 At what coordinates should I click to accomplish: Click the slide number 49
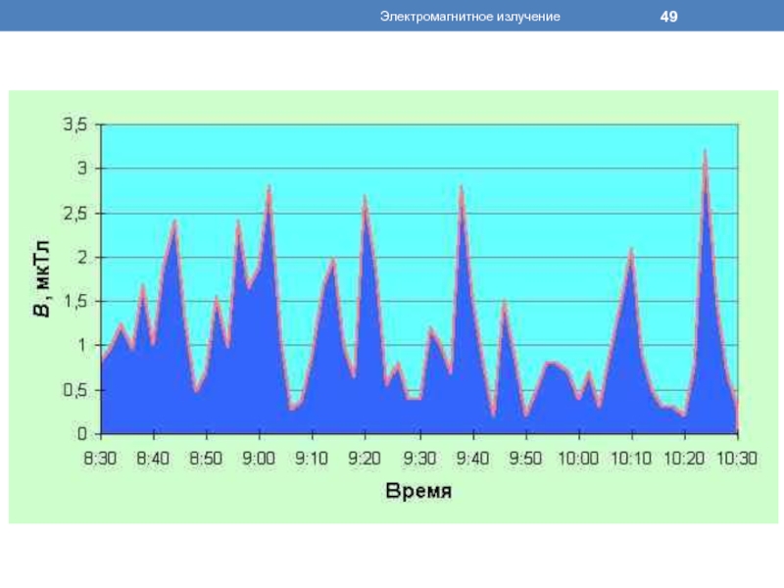coord(668,17)
